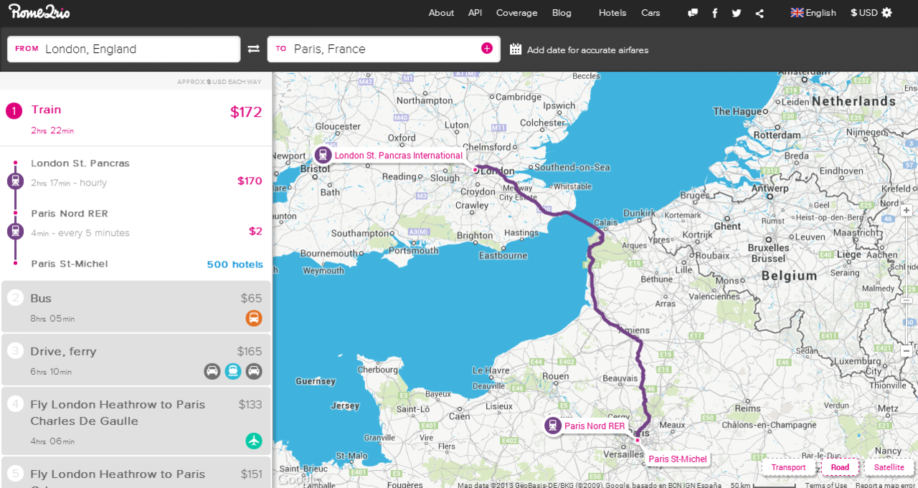Viewport: 918px width, 488px height.
Task: Open the Coverage page
Action: point(516,12)
